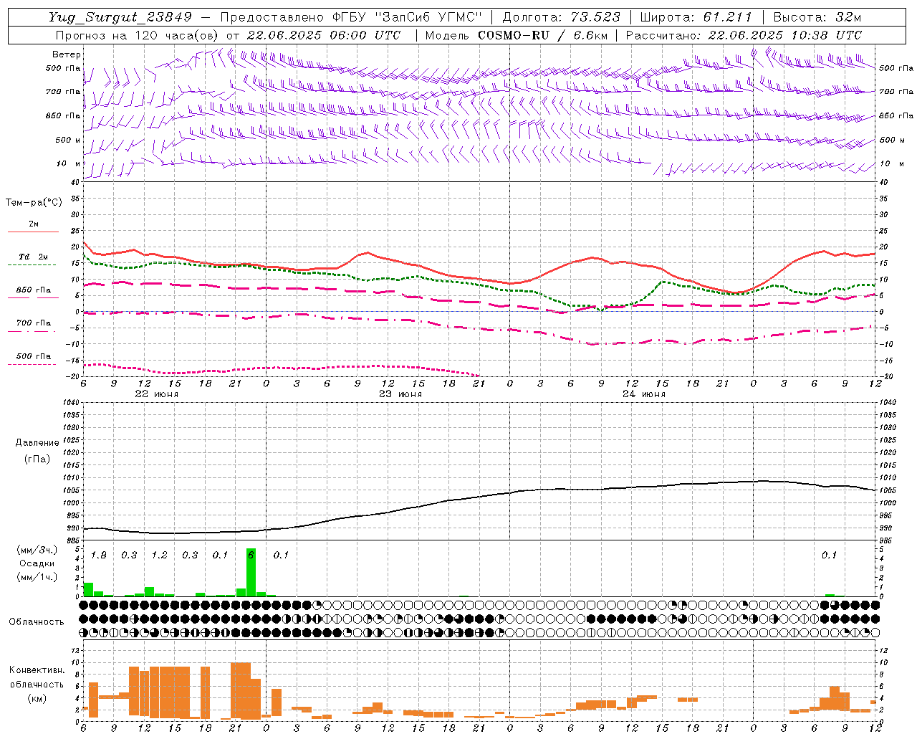Click the Рассчитано: 22.06.2025 10:38 UTC text
Screen dimensions: 917x734
tap(744, 35)
